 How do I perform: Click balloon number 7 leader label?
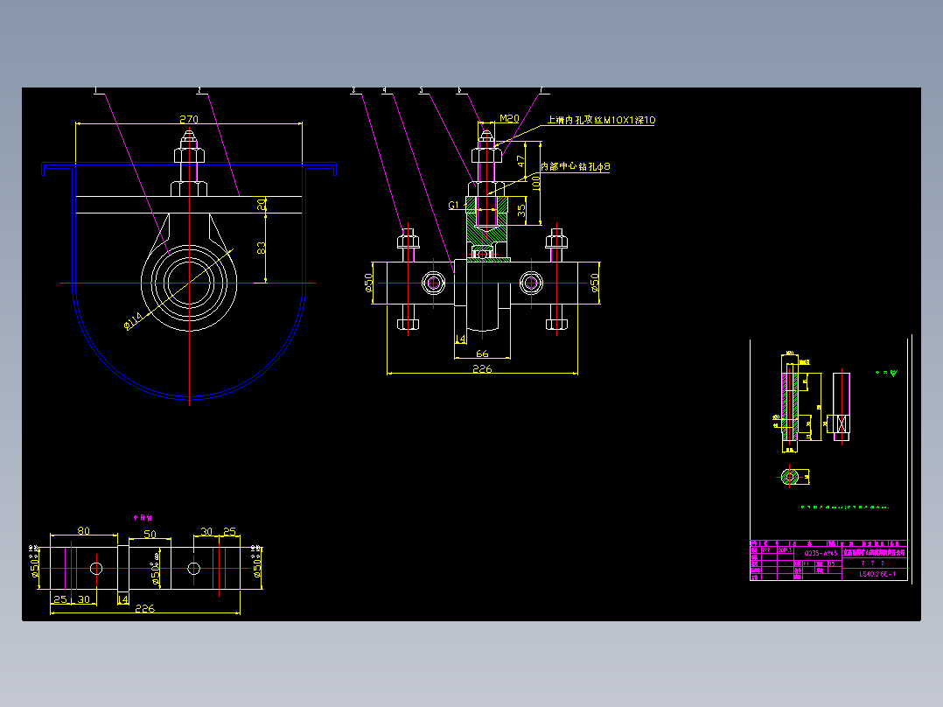541,90
